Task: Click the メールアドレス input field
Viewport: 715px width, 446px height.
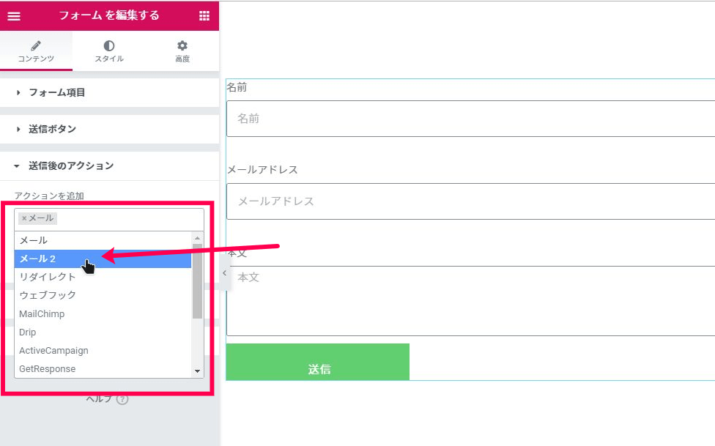Action: coord(470,201)
